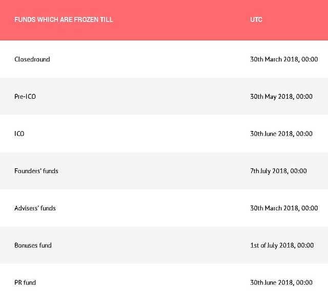Select the Advisers' funds label
Screen dimensions: 328x303
click(x=35, y=208)
